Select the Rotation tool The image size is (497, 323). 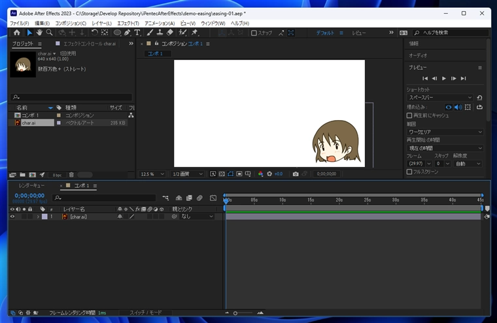point(94,33)
